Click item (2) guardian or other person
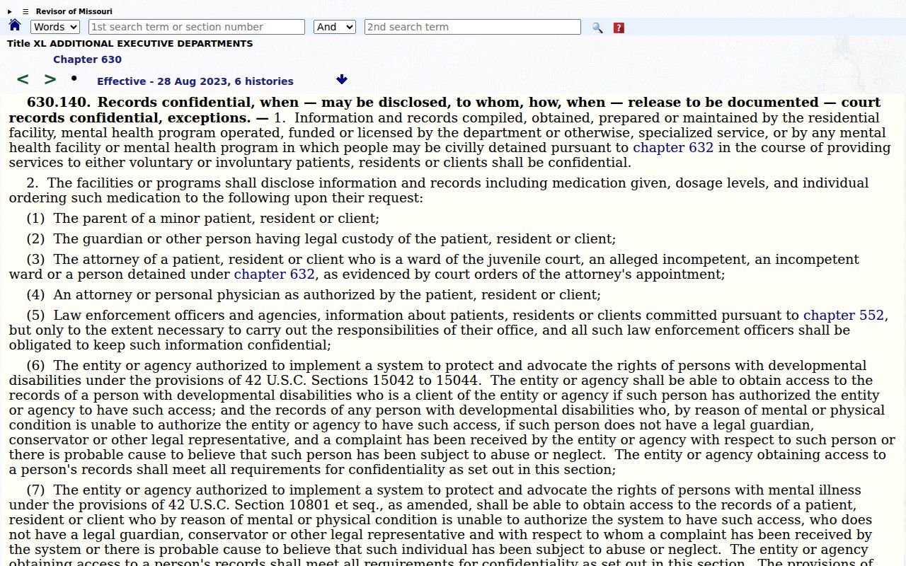 (x=321, y=239)
